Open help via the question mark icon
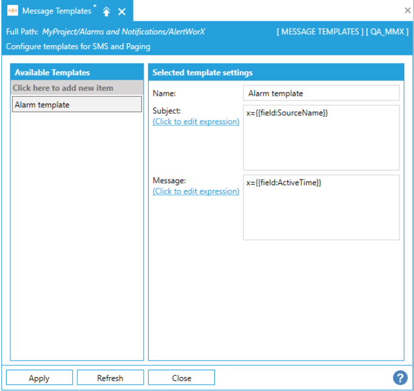 click(400, 378)
